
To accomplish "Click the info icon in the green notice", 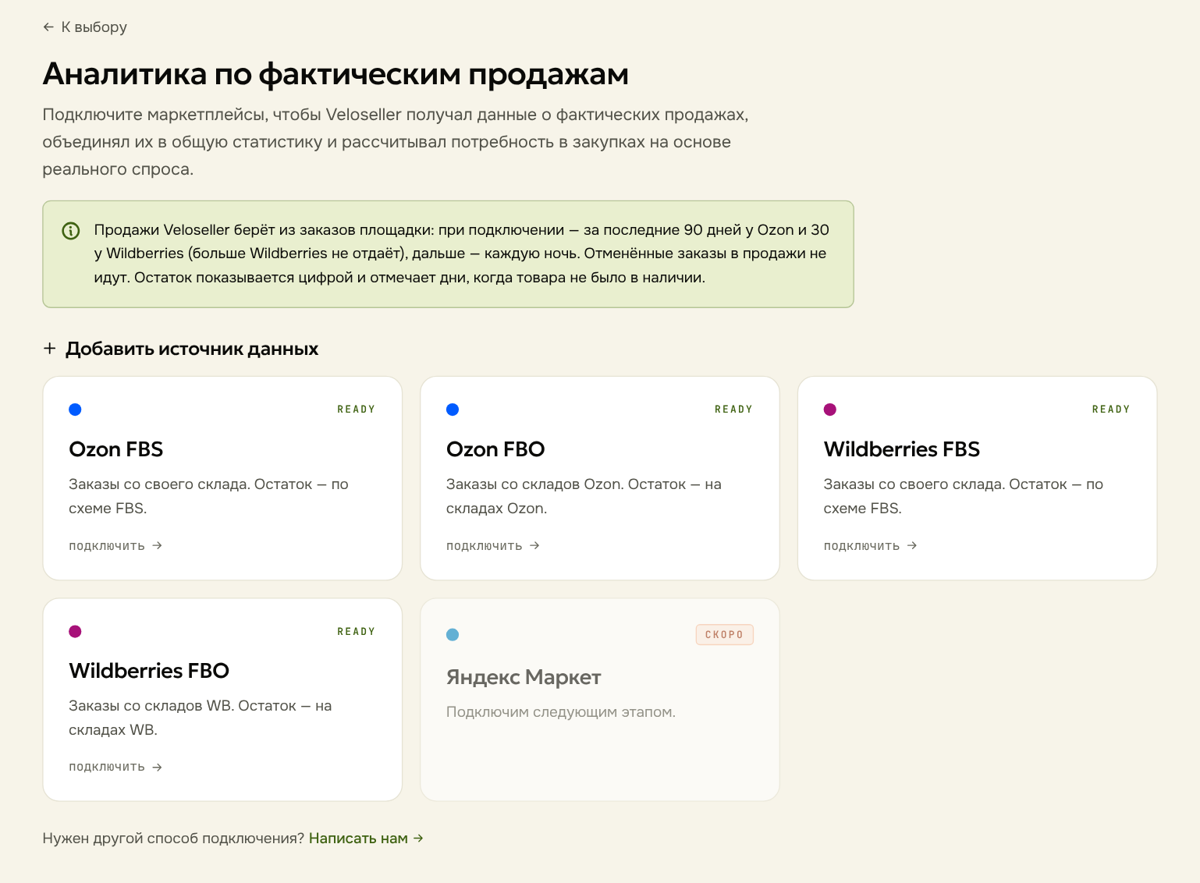I will [71, 231].
